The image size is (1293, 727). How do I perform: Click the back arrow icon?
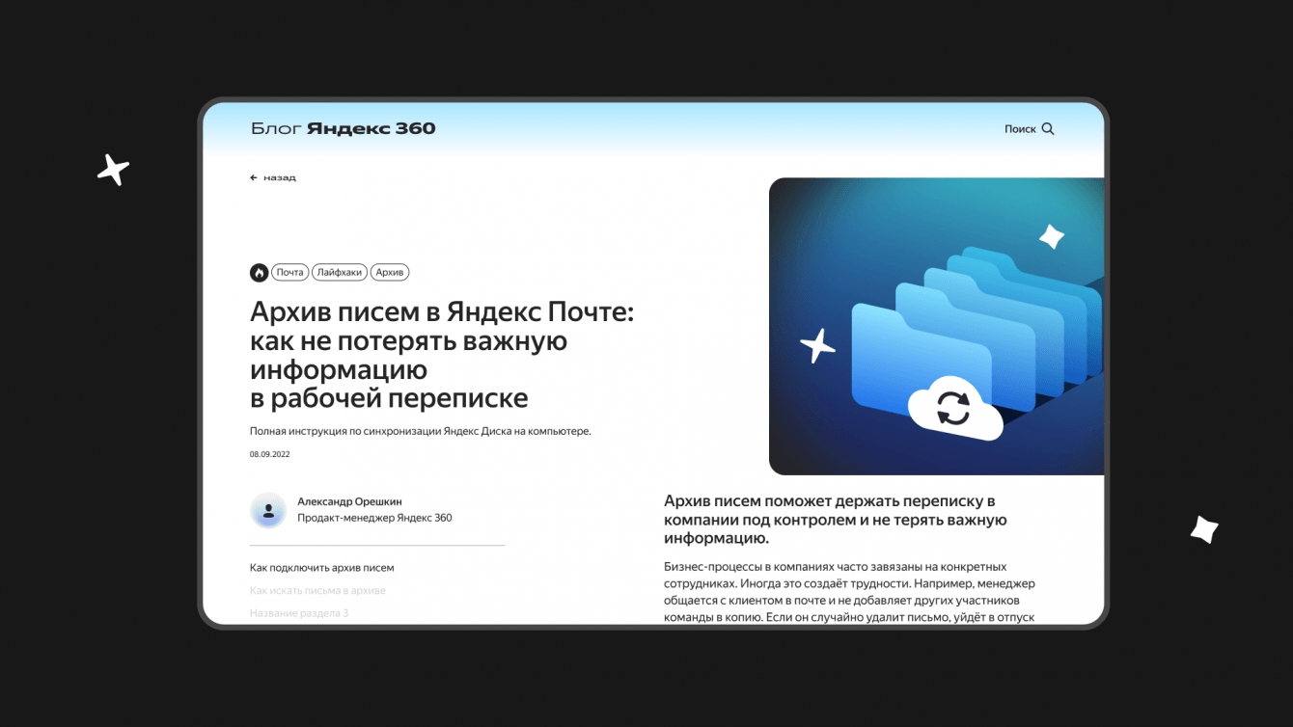click(254, 177)
